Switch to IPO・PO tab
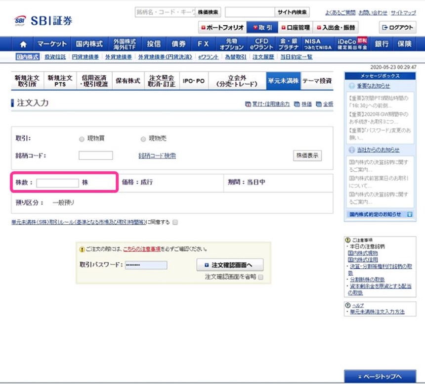 (194, 81)
